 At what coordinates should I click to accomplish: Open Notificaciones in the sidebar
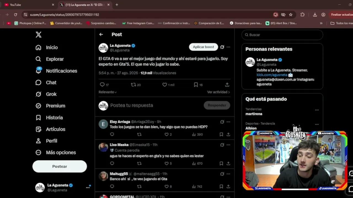tap(56, 71)
